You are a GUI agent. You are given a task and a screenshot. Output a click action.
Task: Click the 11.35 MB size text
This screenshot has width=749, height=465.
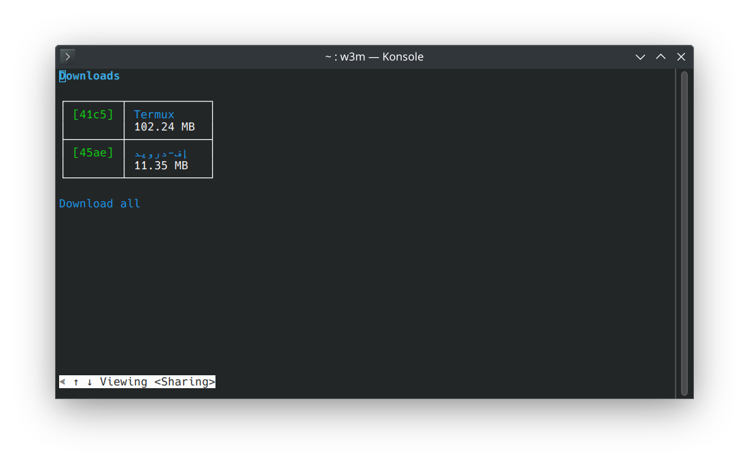[161, 165]
